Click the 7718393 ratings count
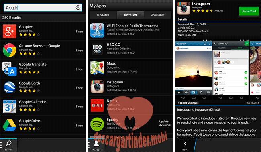The image size is (261, 152). pyautogui.click(x=218, y=11)
